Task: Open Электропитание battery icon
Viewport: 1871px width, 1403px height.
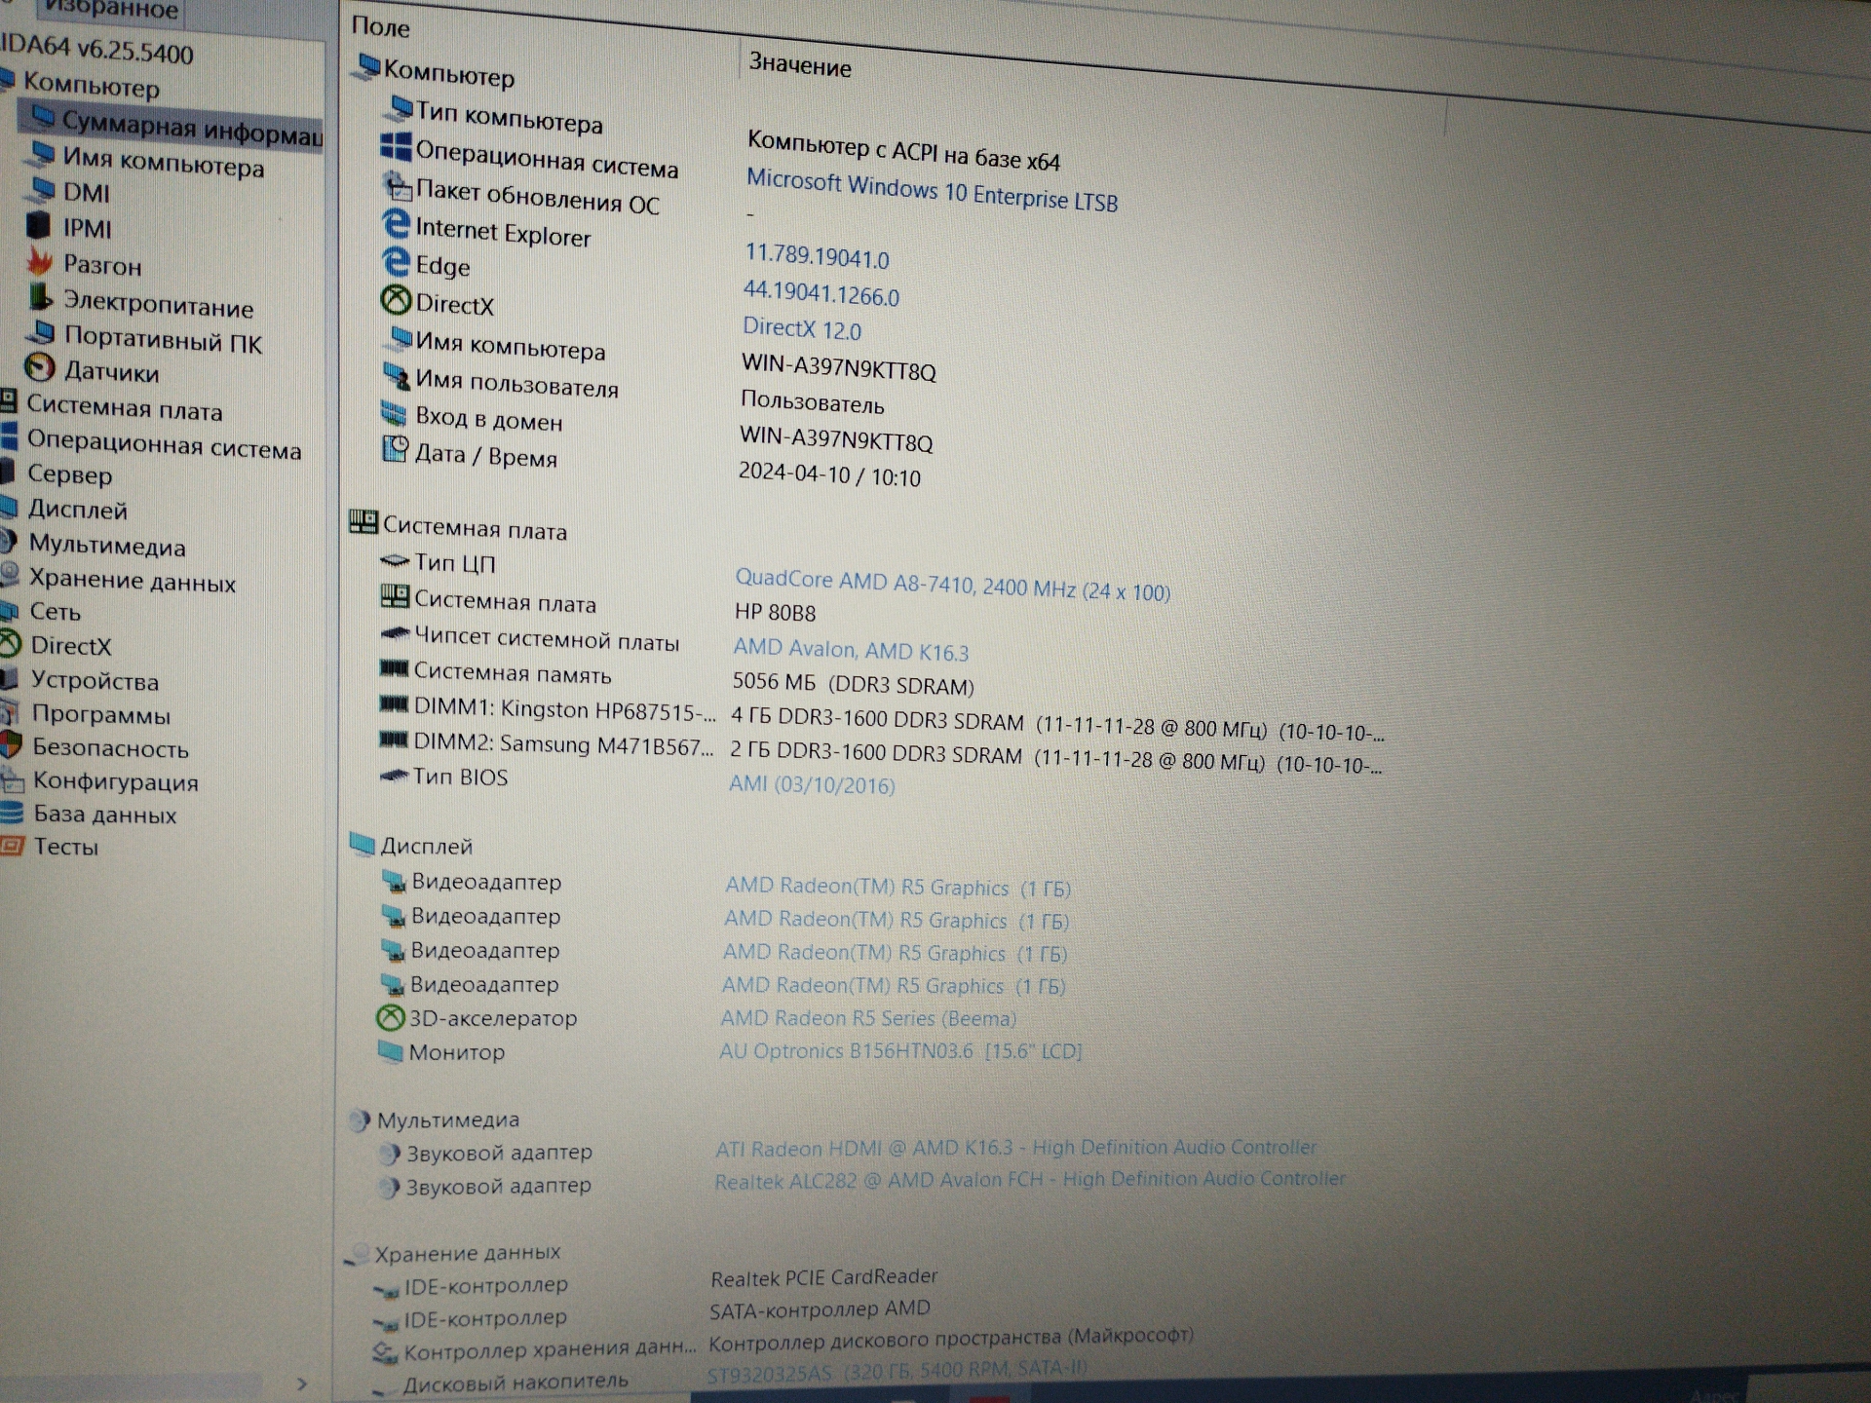Action: click(40, 297)
